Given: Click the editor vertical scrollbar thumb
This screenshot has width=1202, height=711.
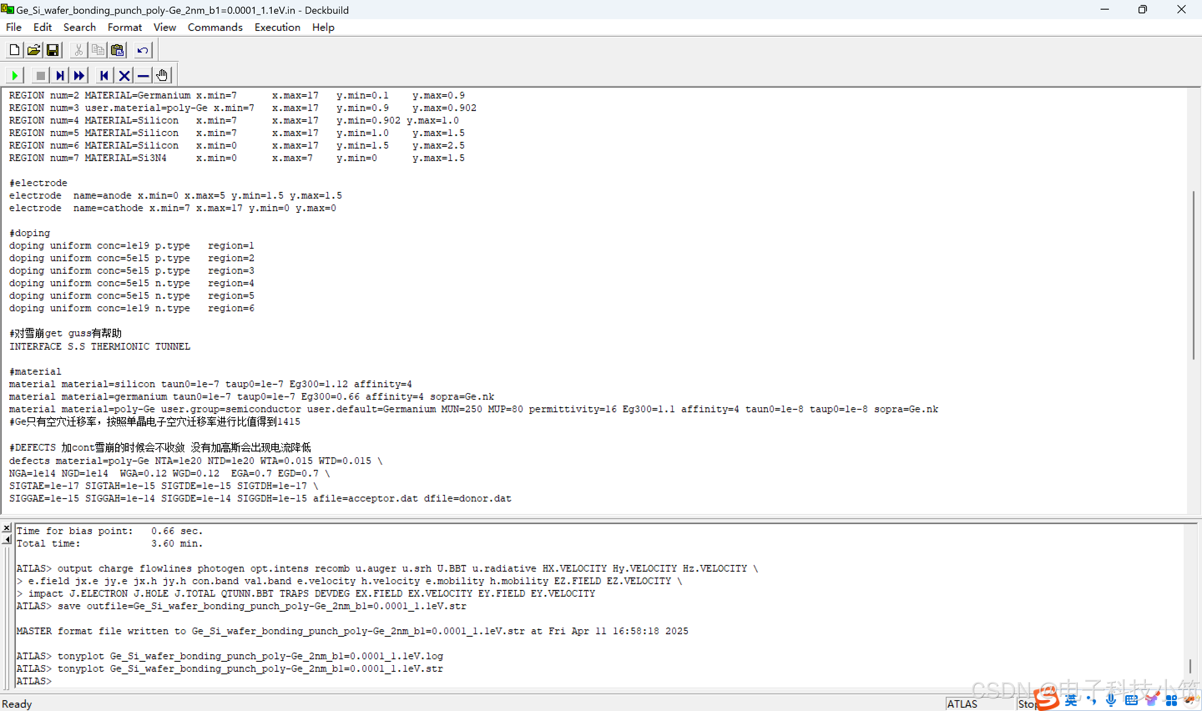Looking at the screenshot, I should (x=1193, y=275).
